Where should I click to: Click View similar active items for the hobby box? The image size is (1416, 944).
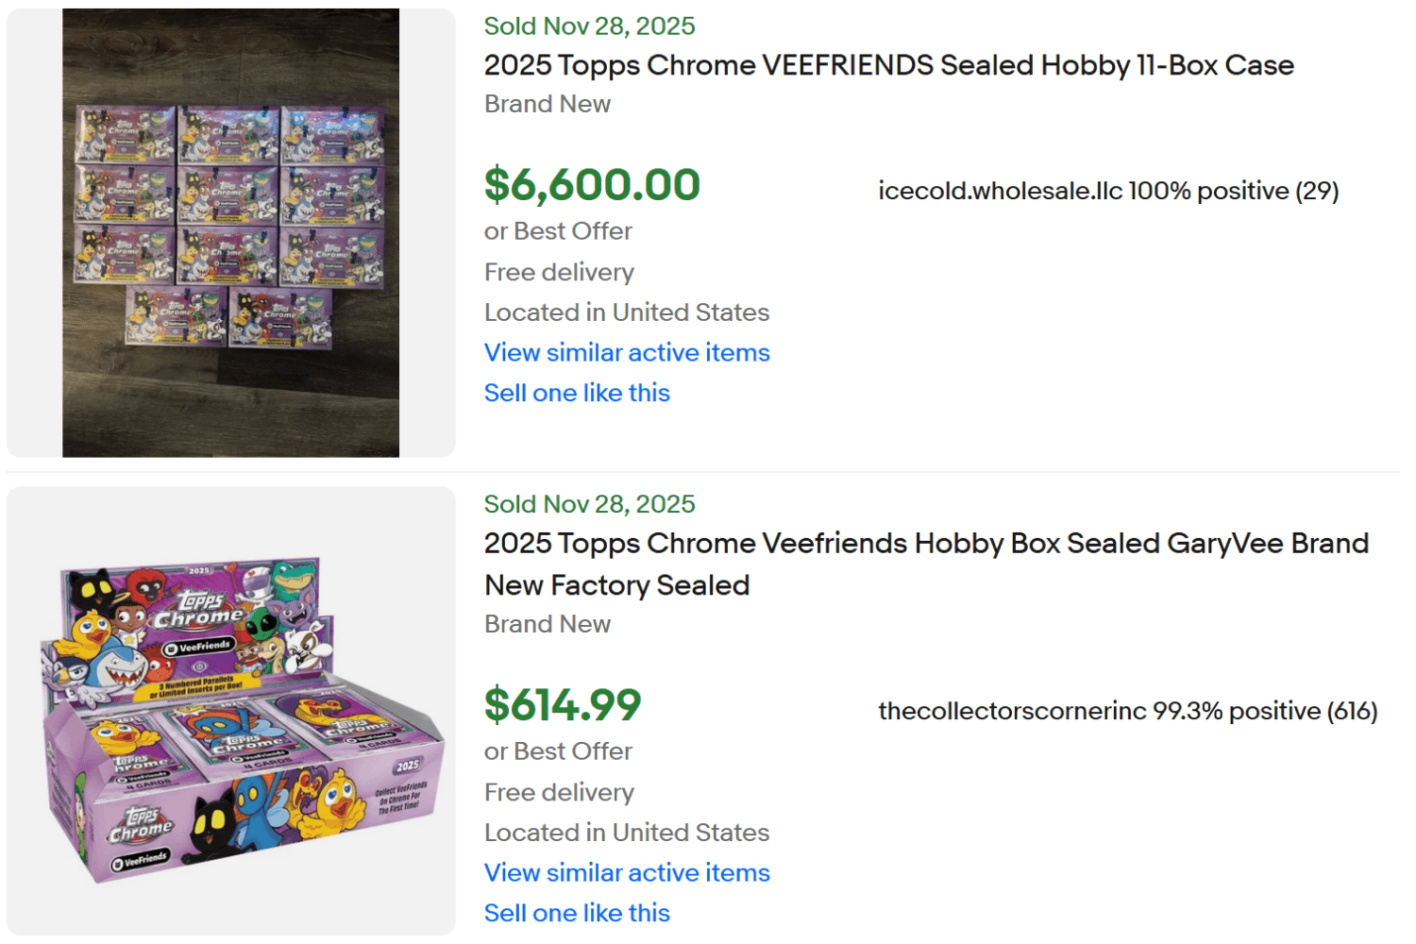click(626, 872)
